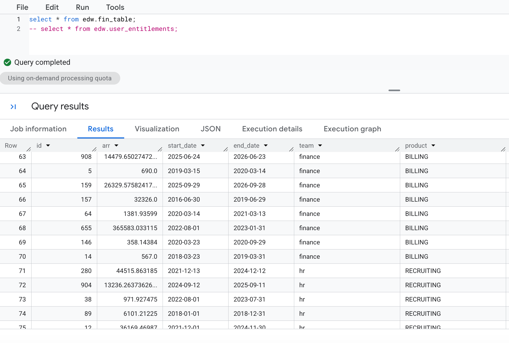Screen dimensions: 509x343
Task: Click row number 65
Action: point(23,185)
